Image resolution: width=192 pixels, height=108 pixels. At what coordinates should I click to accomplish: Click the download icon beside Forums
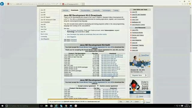(131, 38)
